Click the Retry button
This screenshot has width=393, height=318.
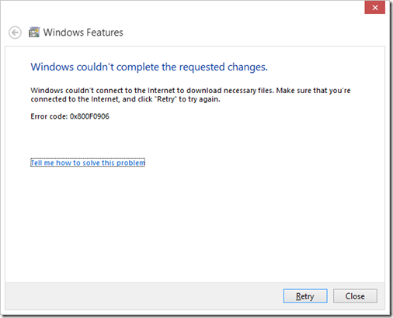305,296
